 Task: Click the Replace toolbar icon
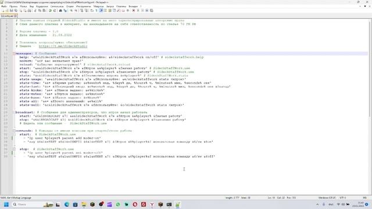pos(65,10)
